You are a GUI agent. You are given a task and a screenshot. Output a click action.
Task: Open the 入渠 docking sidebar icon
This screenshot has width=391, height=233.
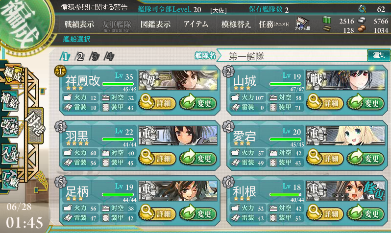pos(10,154)
